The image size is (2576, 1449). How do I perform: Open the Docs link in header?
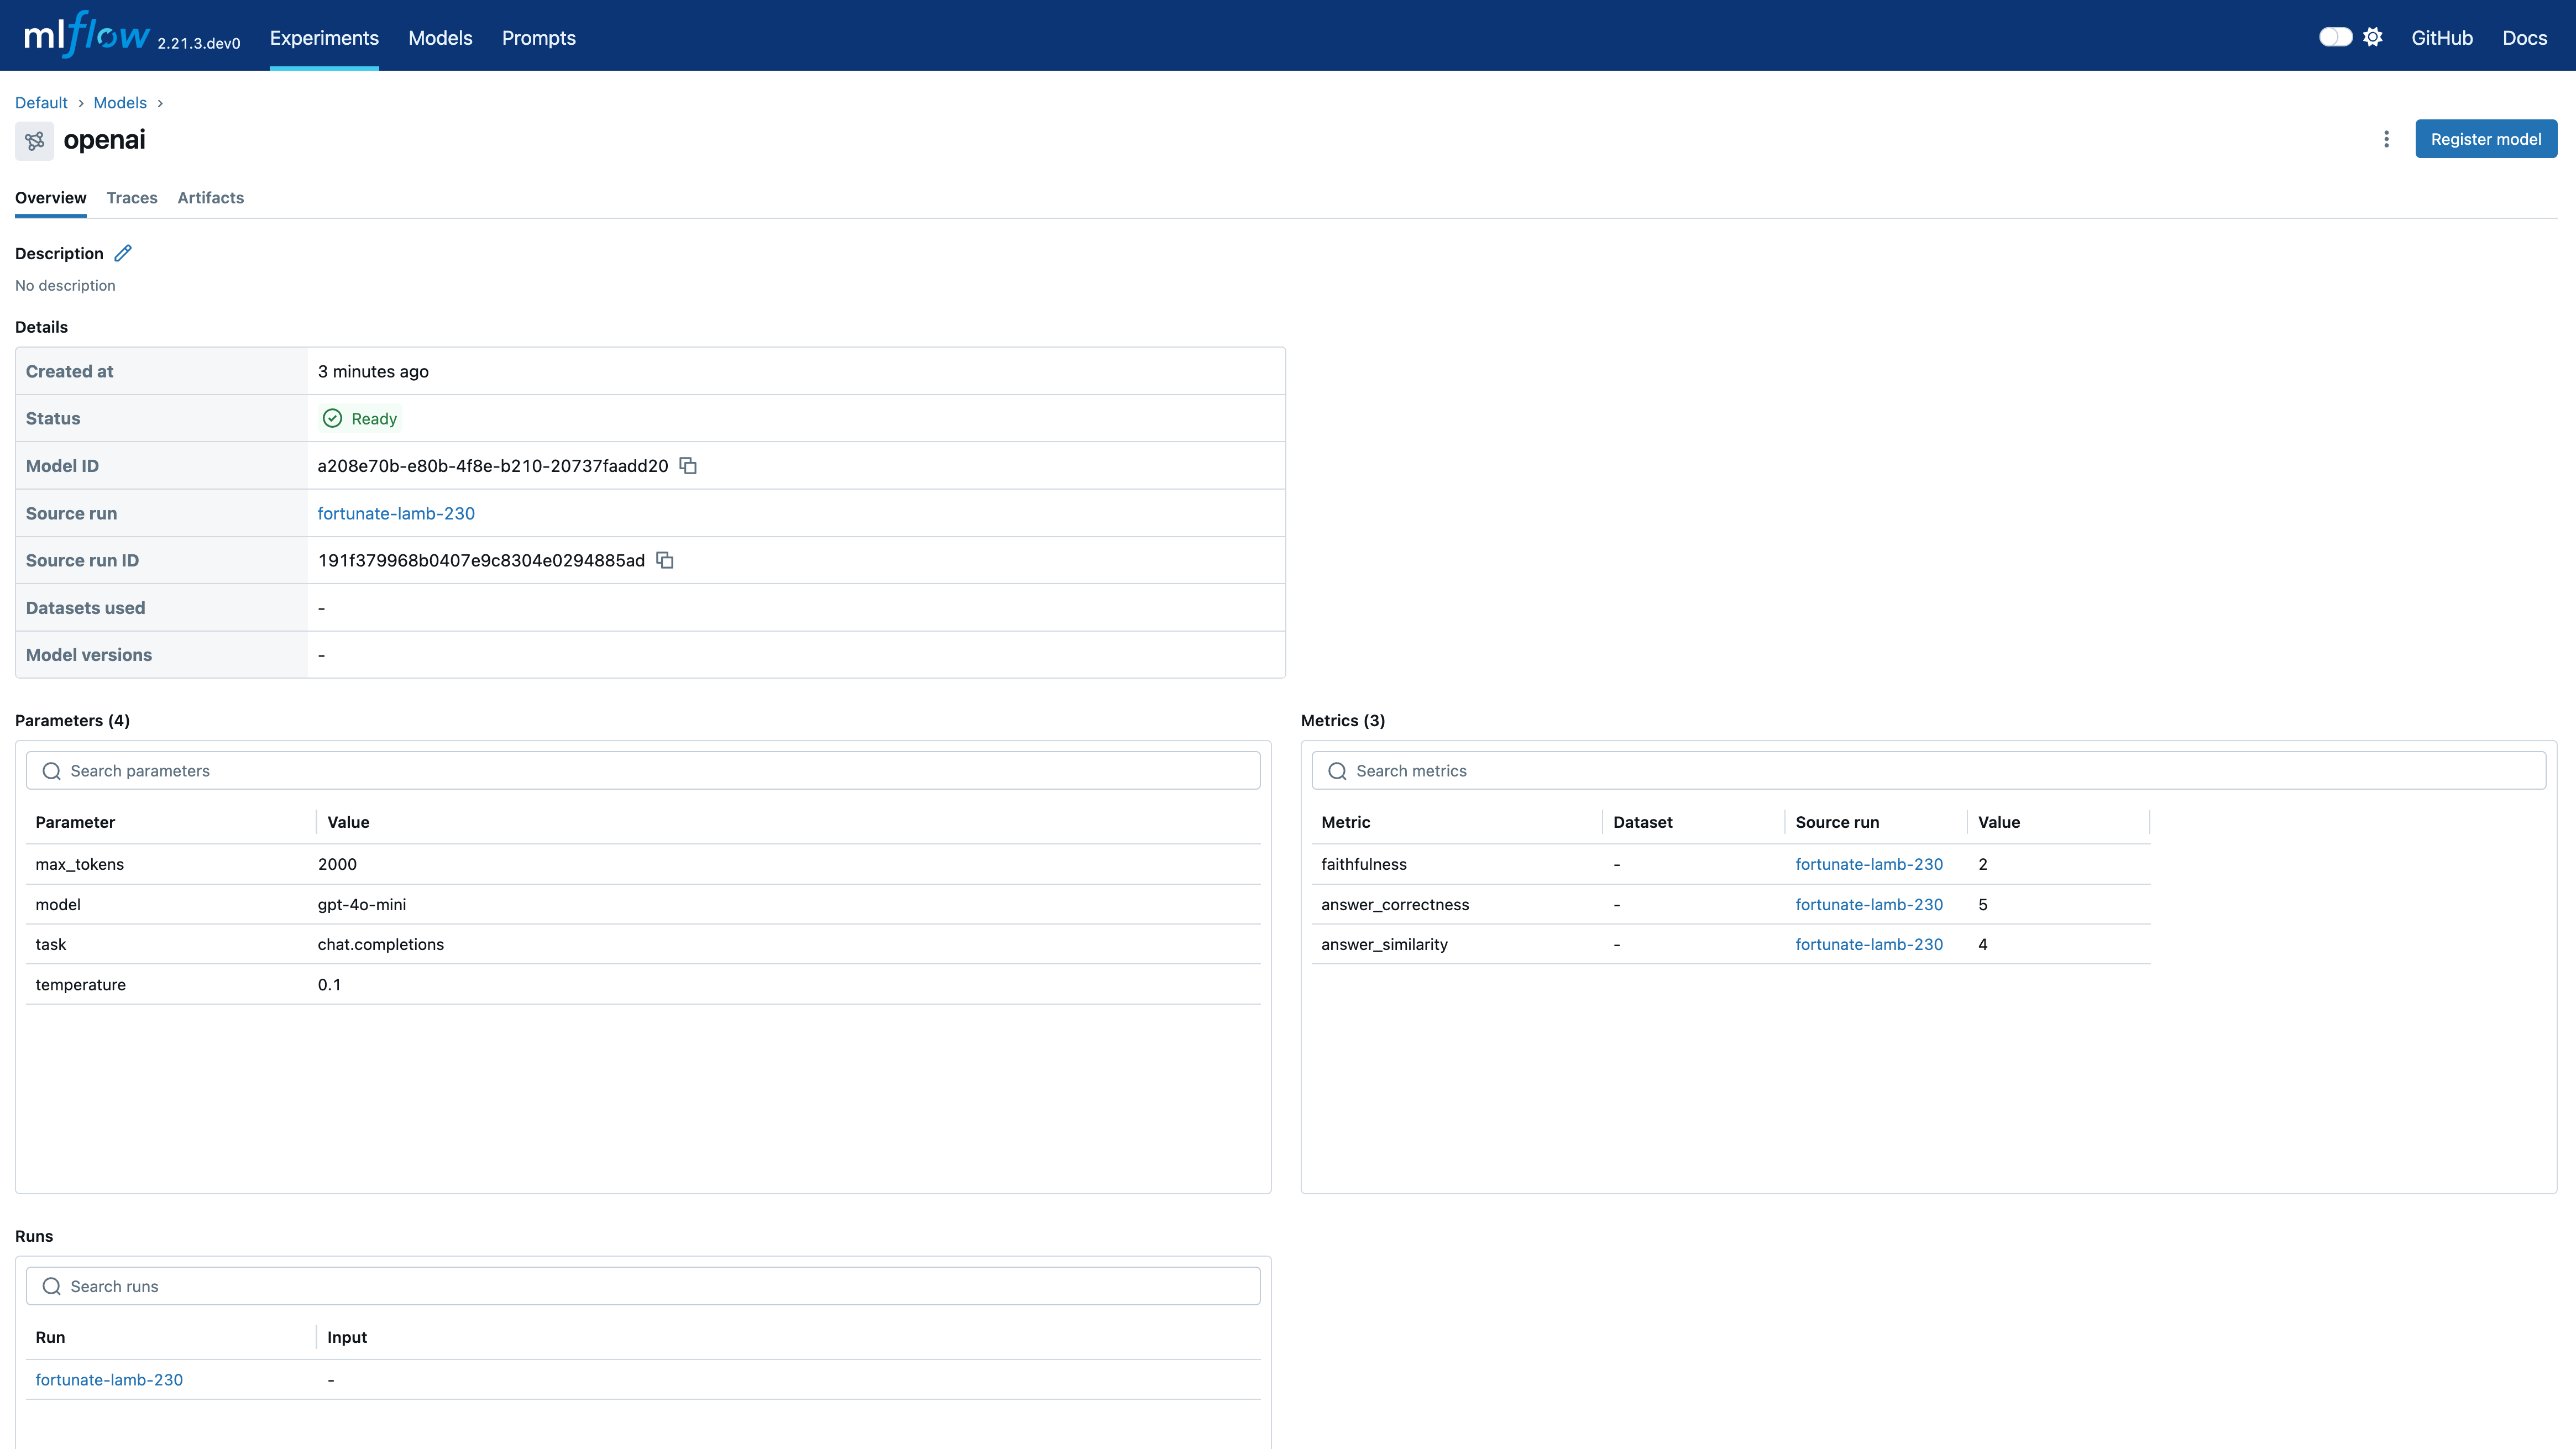tap(2524, 38)
